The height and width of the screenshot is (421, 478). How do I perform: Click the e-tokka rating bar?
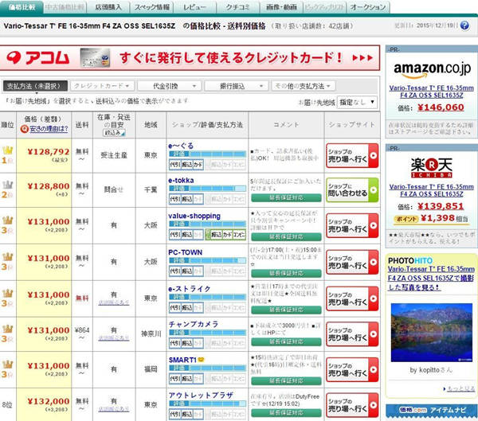pyautogui.click(x=207, y=189)
